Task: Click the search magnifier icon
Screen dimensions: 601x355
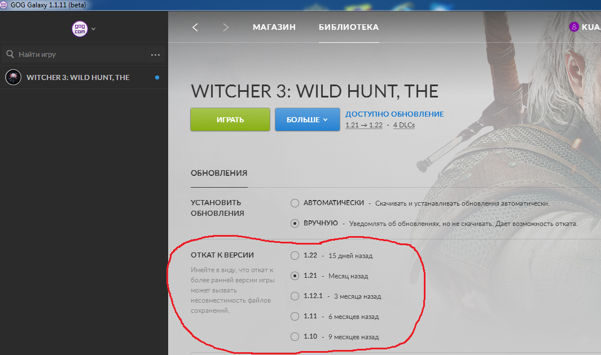Action: [x=10, y=54]
